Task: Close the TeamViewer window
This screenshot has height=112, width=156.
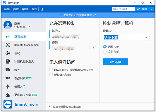Action: coord(151,3)
